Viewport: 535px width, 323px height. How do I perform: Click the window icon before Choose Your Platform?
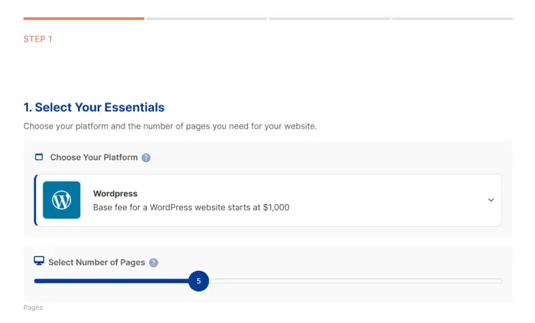click(x=39, y=157)
